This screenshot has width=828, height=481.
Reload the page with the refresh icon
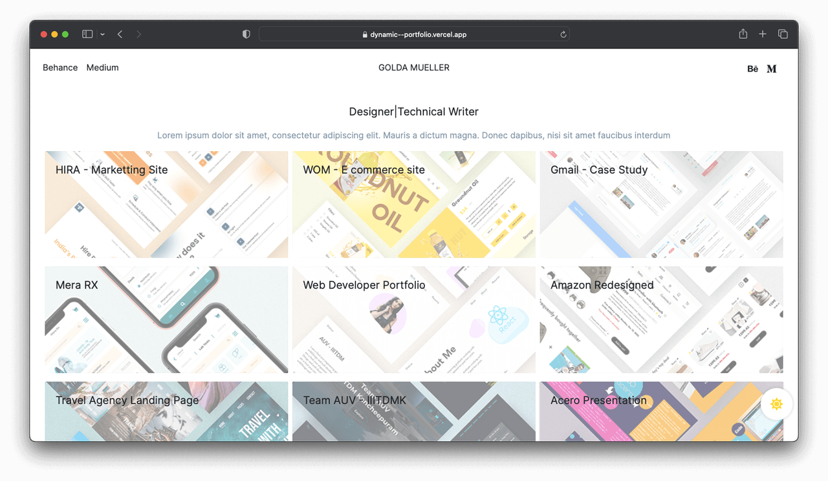pos(563,35)
